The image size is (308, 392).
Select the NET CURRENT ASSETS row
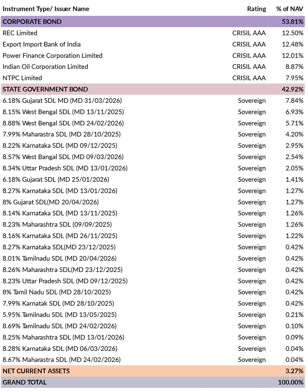(153, 371)
